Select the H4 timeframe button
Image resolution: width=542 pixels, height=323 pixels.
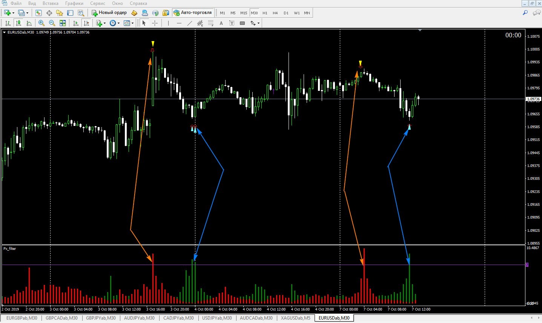[275, 13]
